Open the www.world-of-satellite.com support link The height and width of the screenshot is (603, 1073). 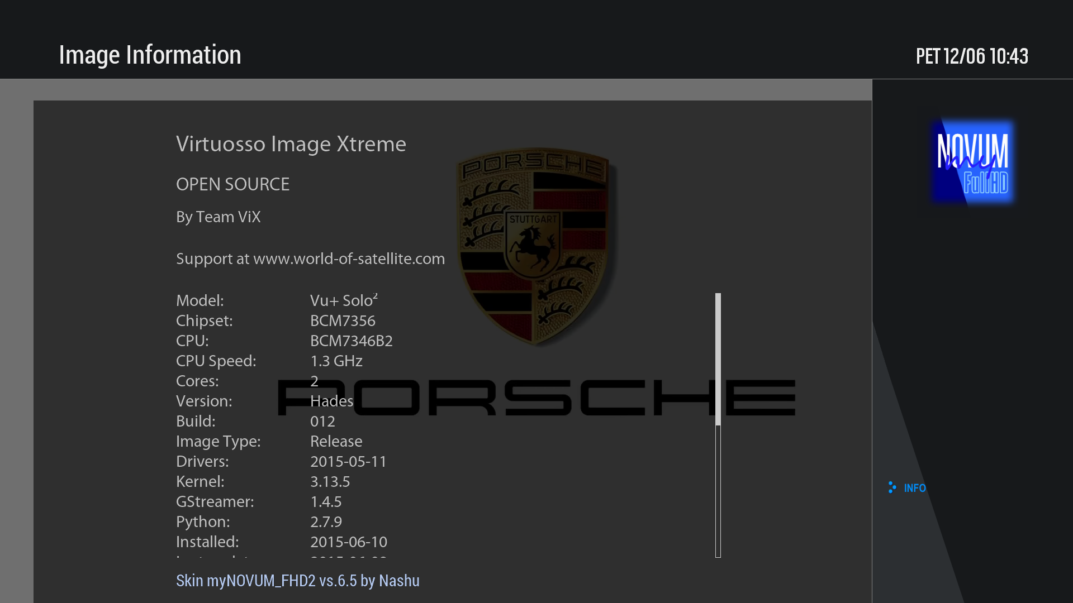(x=349, y=259)
